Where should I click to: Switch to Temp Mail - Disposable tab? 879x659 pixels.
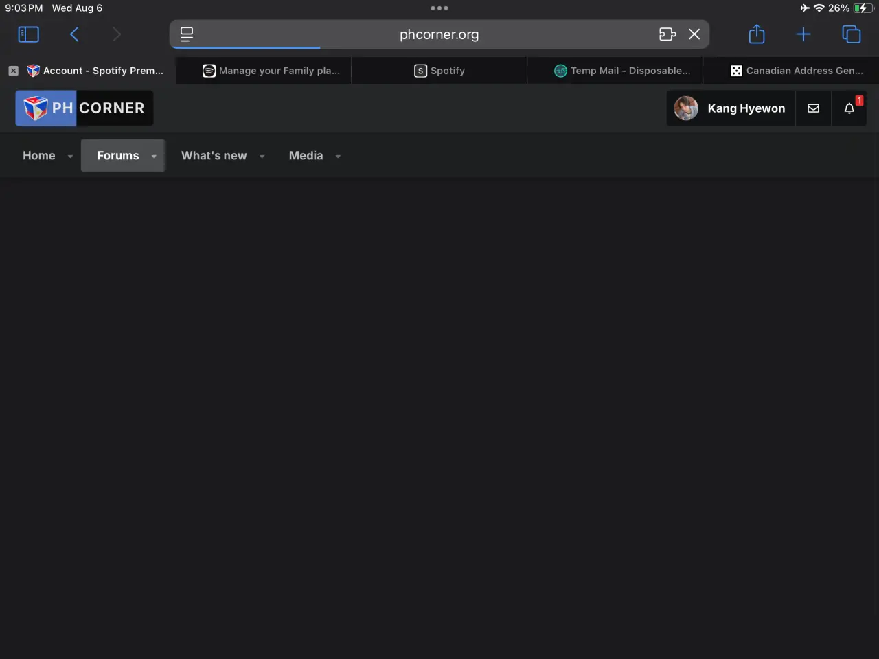click(x=615, y=71)
